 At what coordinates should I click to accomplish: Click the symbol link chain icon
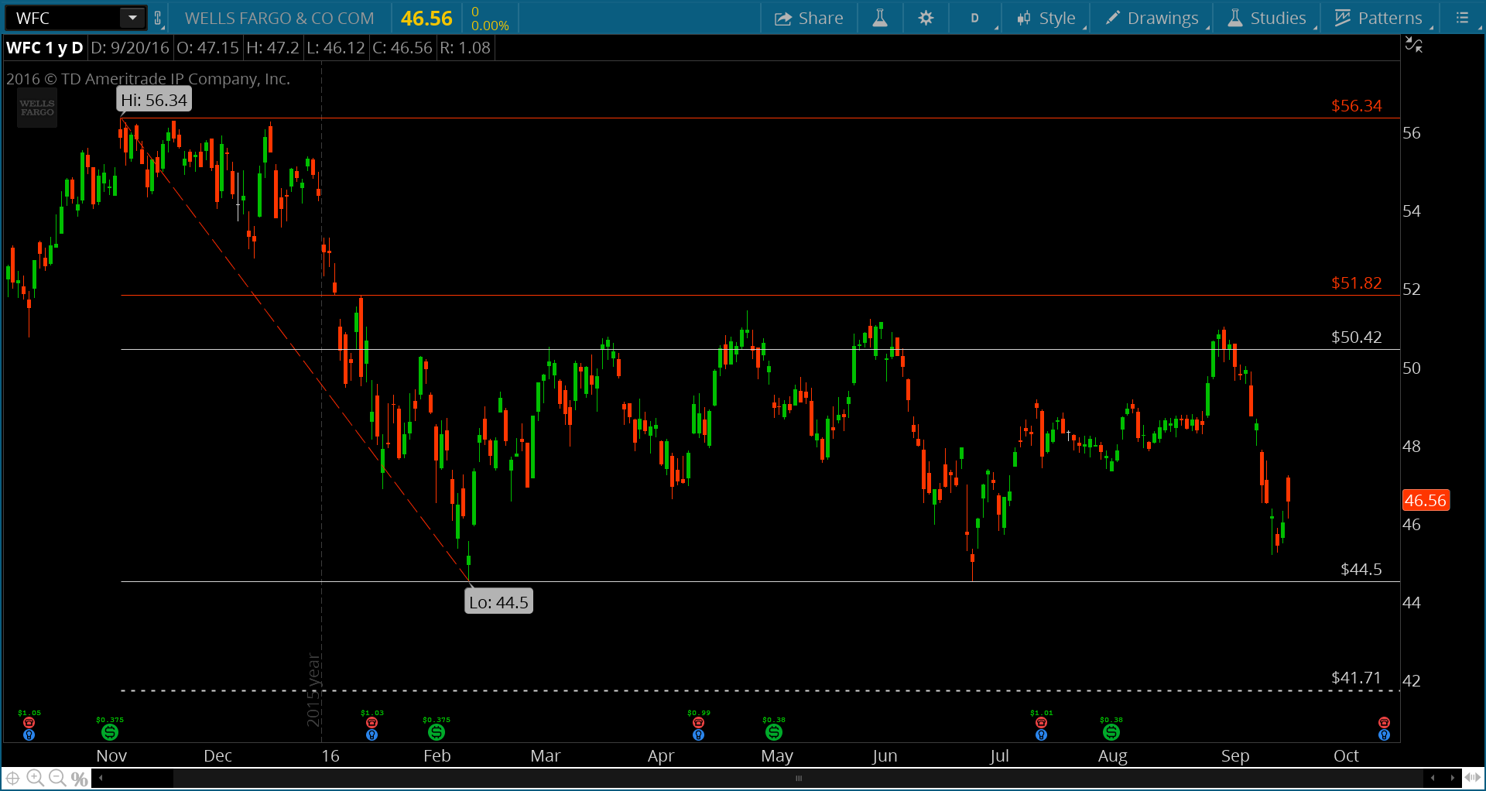(x=158, y=18)
